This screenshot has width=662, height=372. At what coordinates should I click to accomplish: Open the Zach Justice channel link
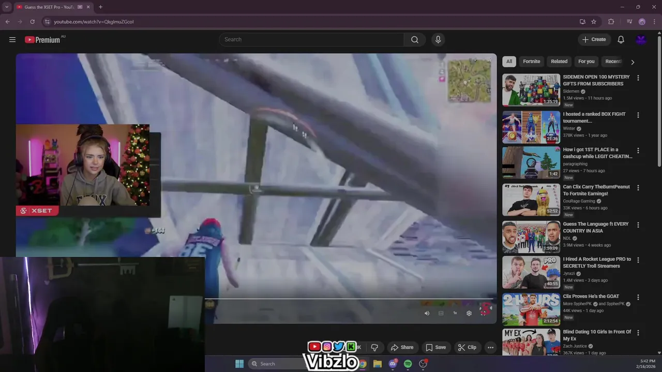pos(575,346)
